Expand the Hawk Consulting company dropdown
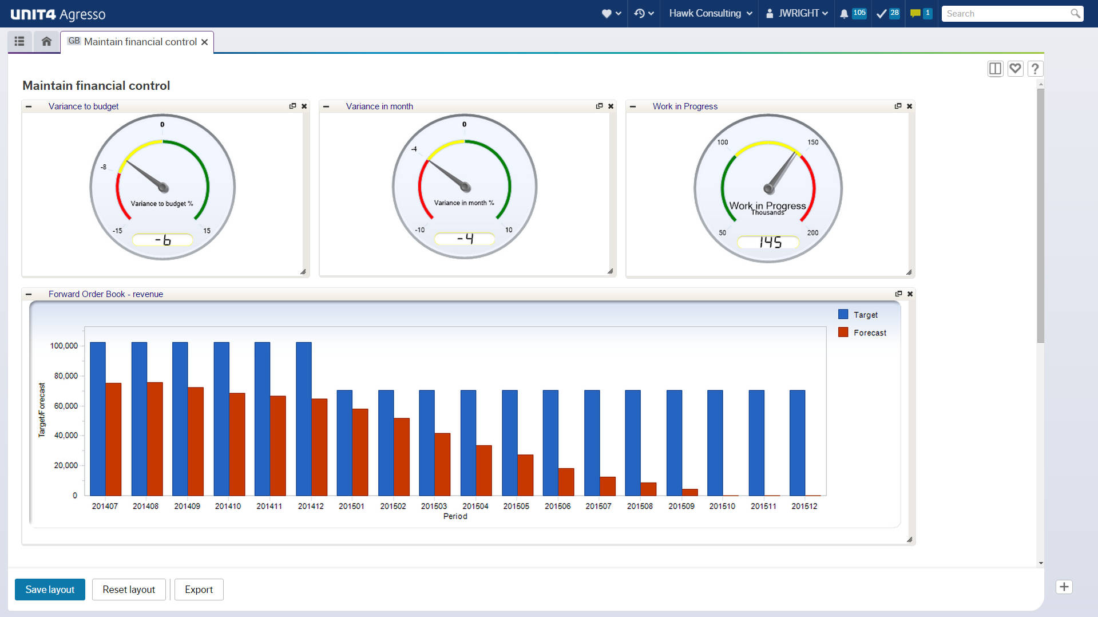 tap(710, 14)
